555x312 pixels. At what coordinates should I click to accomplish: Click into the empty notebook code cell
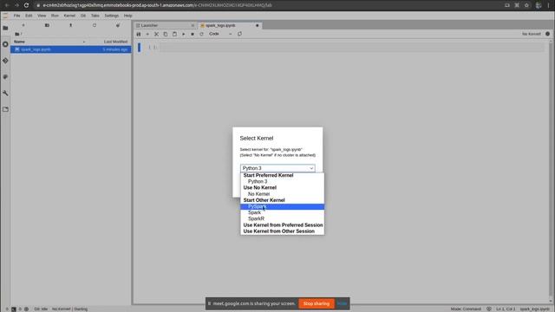coord(351,47)
